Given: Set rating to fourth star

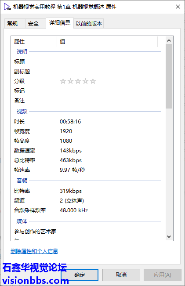Looking at the screenshot, I should click(x=85, y=81).
